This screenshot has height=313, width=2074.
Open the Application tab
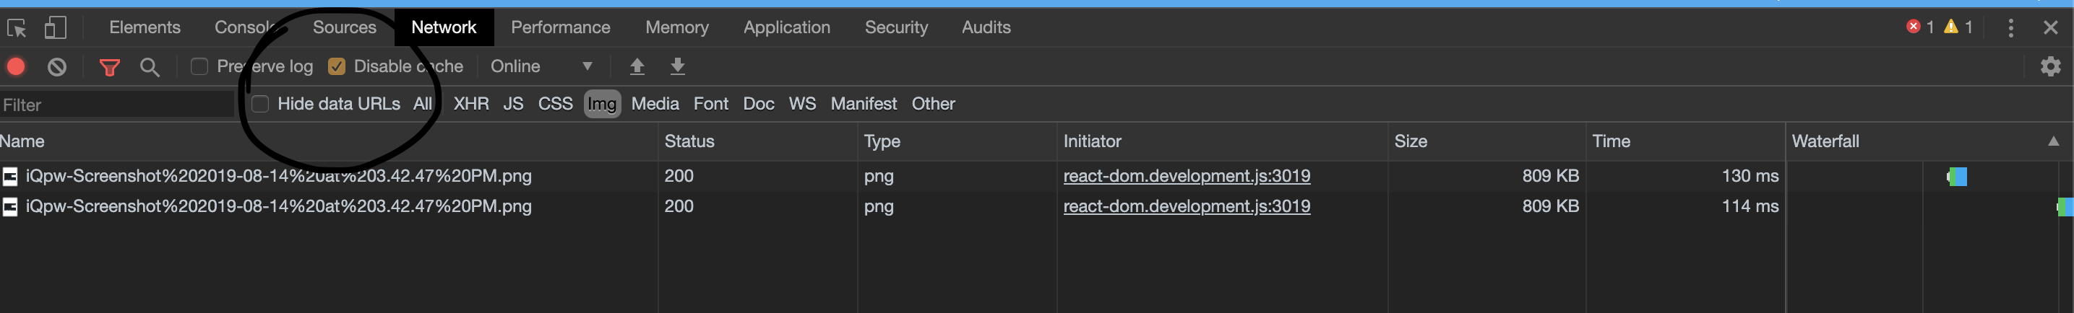[786, 28]
